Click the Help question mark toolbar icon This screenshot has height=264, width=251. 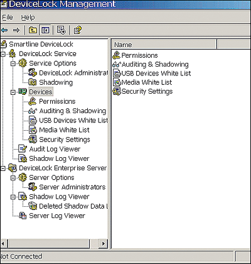(77, 30)
